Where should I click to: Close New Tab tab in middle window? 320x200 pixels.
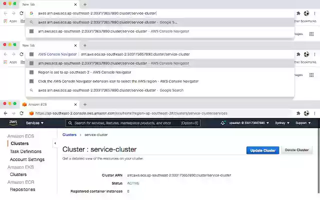coord(75,45)
